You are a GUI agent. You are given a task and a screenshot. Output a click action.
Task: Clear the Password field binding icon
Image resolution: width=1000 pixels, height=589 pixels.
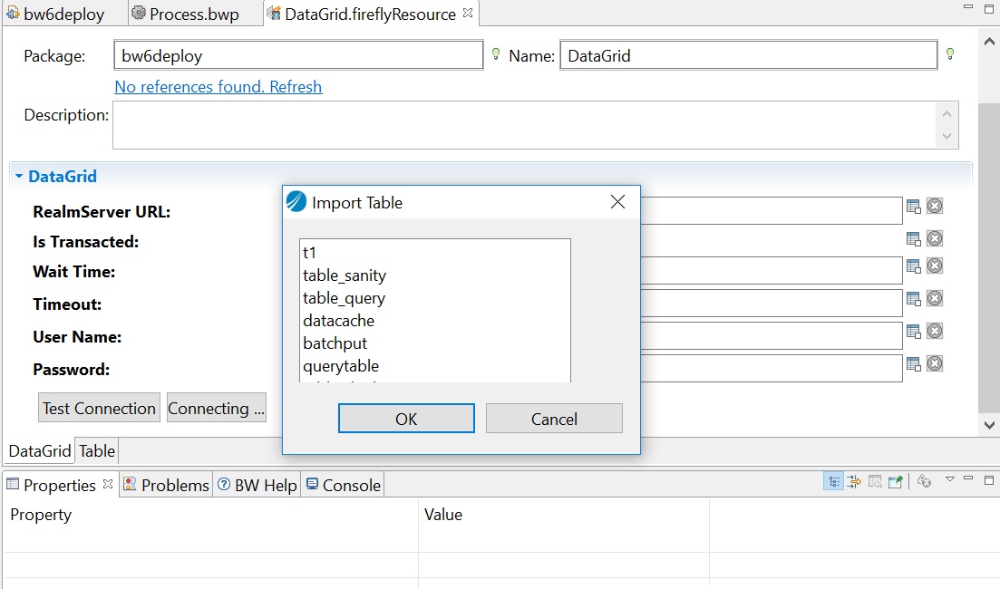935,363
